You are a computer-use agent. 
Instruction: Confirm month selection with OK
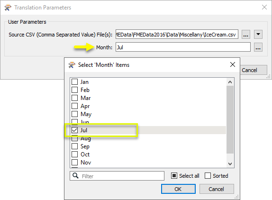click(178, 189)
